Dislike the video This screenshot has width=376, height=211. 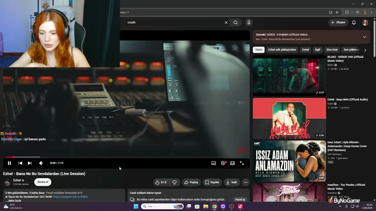pos(174,182)
